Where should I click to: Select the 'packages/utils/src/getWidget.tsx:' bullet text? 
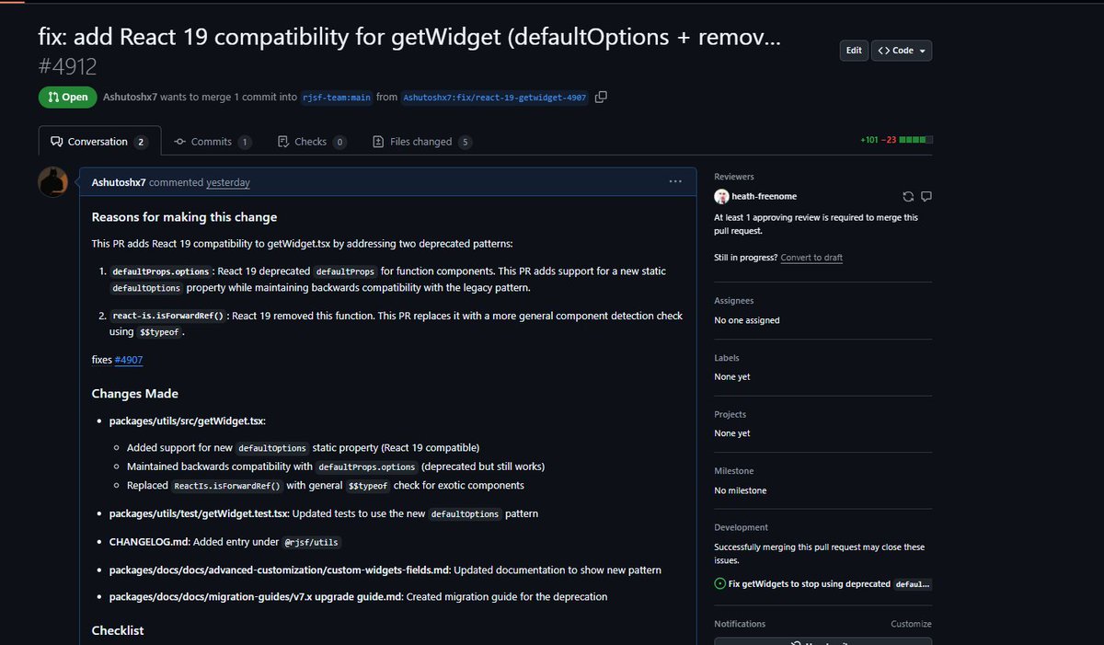tap(188, 420)
